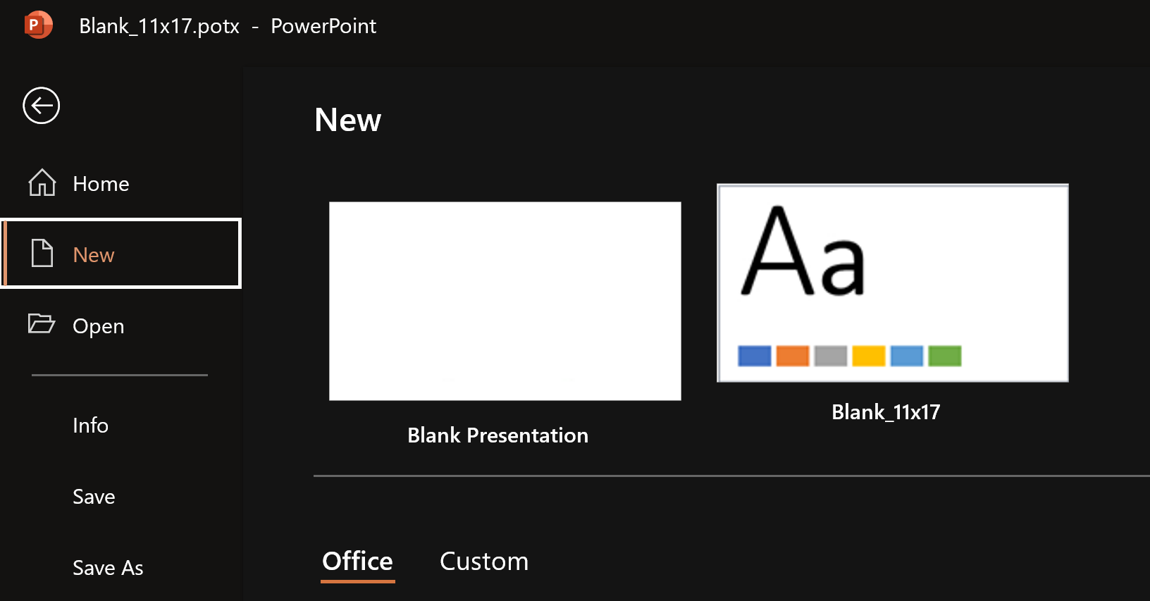Choose Open in the sidebar

point(99,326)
